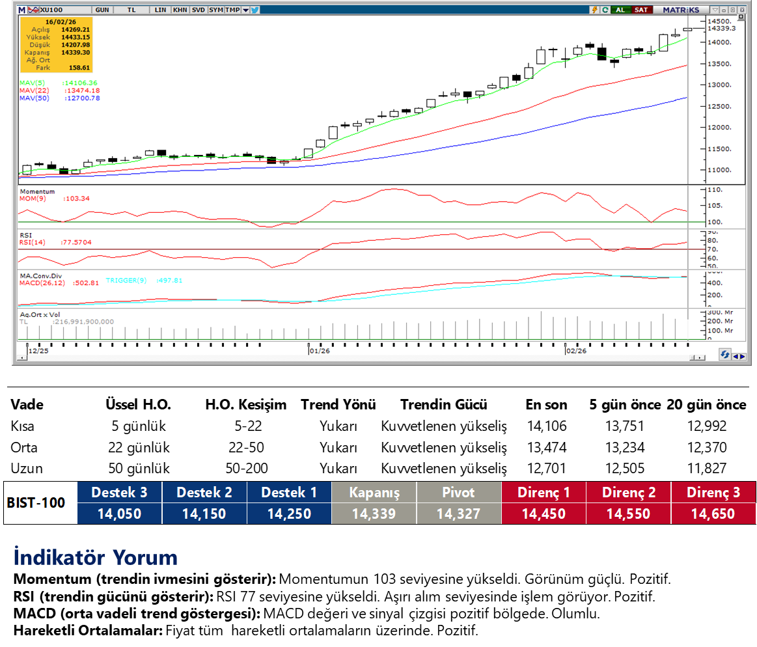The height and width of the screenshot is (647, 757).
Task: Open the TMP template item
Action: pos(232,10)
